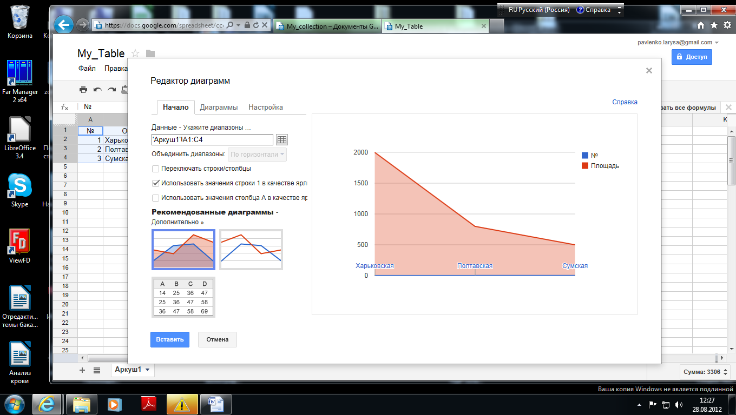The image size is (736, 415).
Task: Click the Windows Start button
Action: (x=15, y=404)
